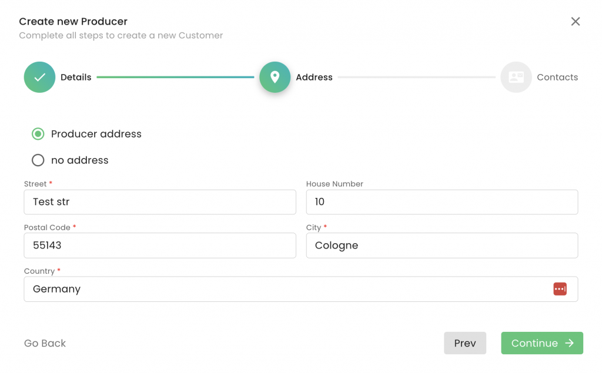Click the Address step location pin icon

[275, 78]
